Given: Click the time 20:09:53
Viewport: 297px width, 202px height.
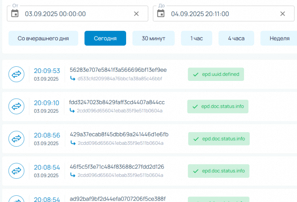Looking at the screenshot, I should 47,71.
